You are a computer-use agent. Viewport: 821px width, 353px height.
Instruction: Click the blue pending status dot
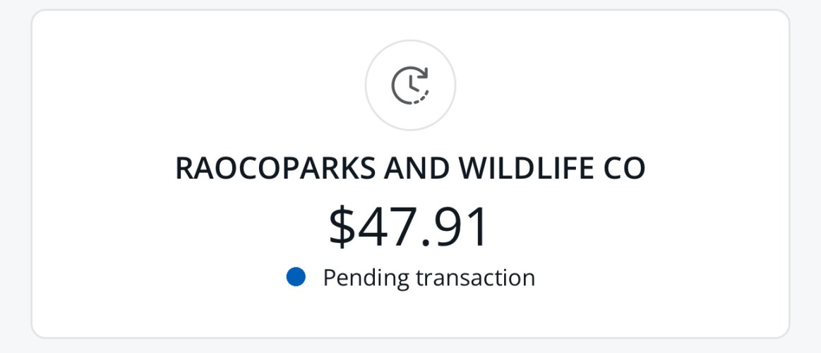296,277
